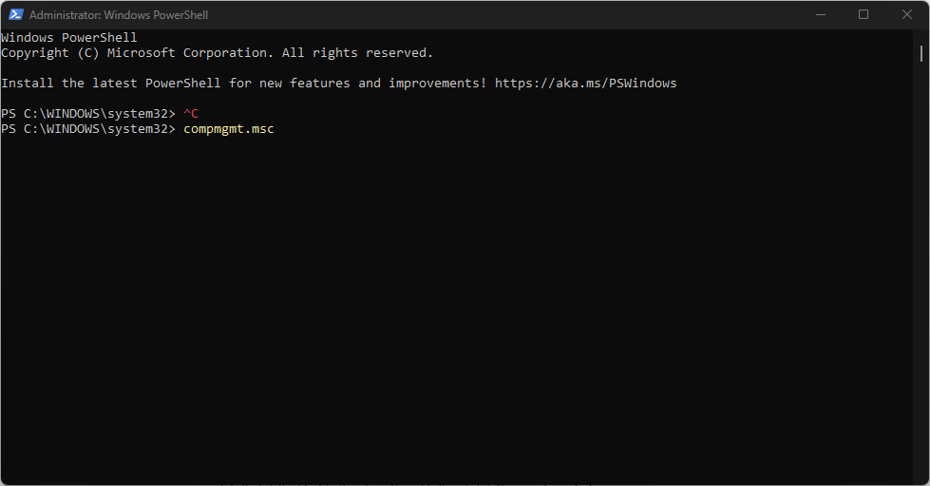Open the https://aka.ms/PSWindows link
The image size is (930, 486).
[585, 84]
